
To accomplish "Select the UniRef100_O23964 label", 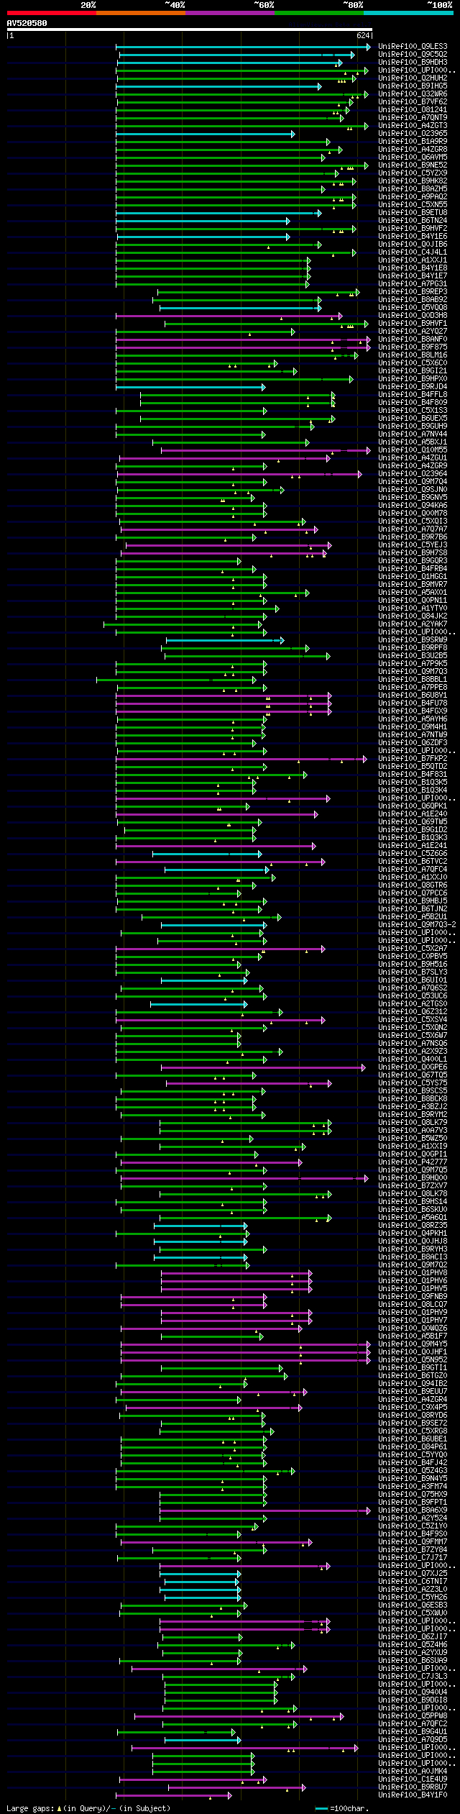I will (x=413, y=474).
